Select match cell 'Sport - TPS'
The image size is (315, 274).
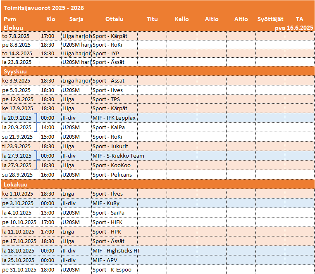click(115, 99)
